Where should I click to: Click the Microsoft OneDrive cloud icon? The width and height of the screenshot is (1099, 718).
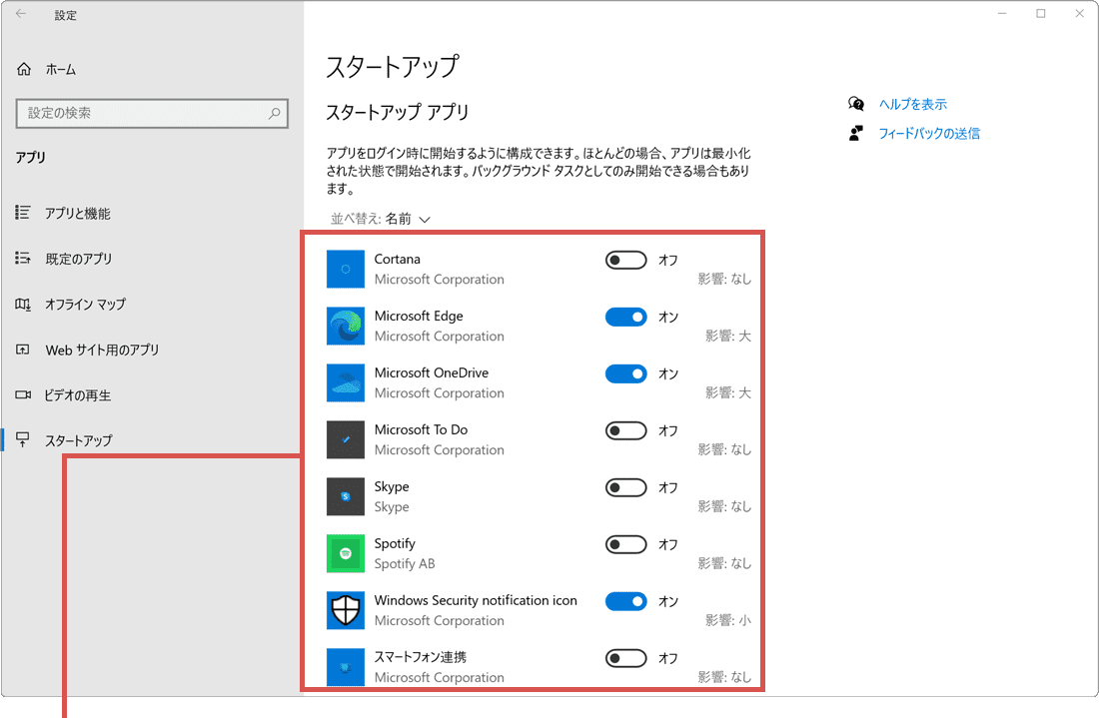pyautogui.click(x=345, y=382)
